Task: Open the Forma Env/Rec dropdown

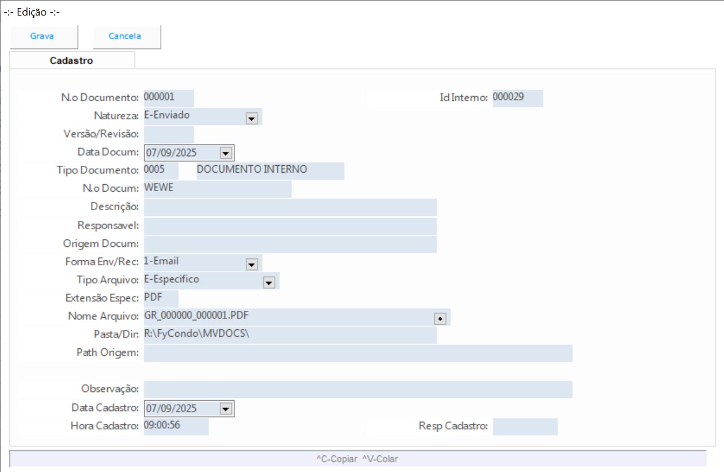Action: tap(251, 264)
